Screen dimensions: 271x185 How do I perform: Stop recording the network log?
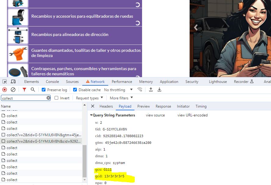[x=5, y=90]
